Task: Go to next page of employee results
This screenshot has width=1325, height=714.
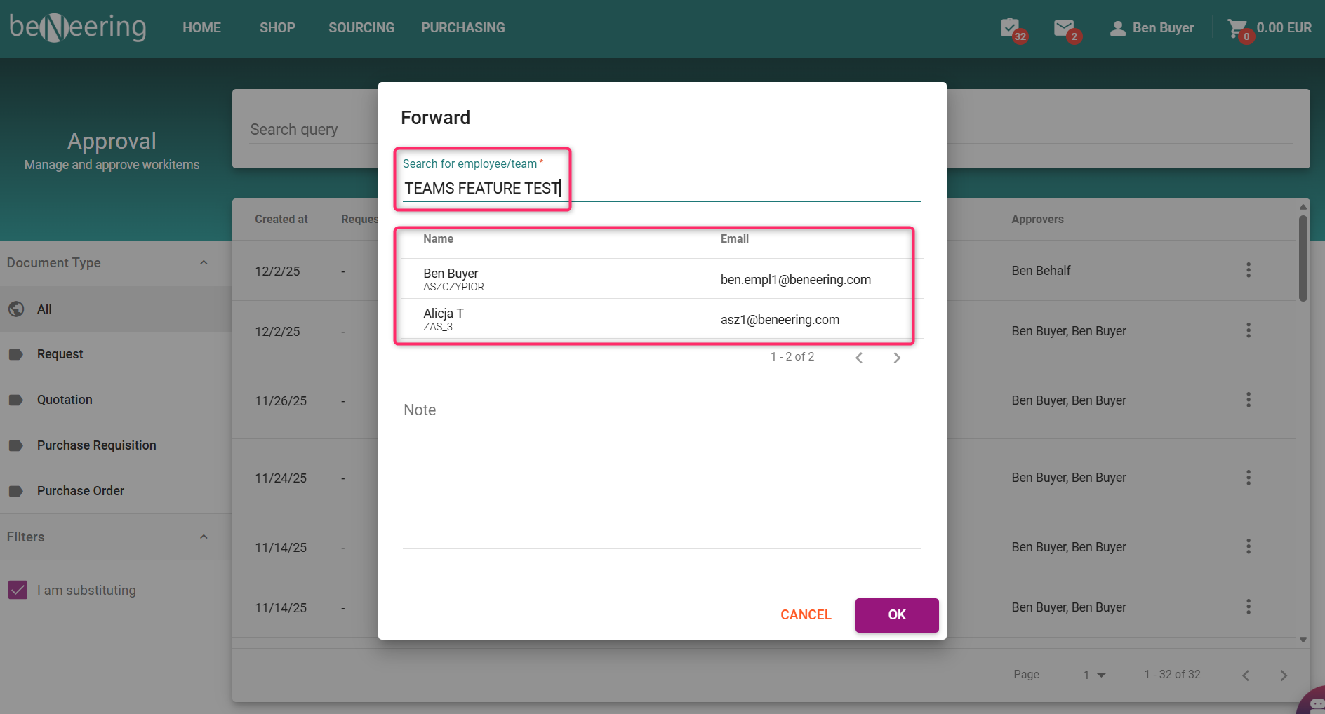Action: (897, 358)
